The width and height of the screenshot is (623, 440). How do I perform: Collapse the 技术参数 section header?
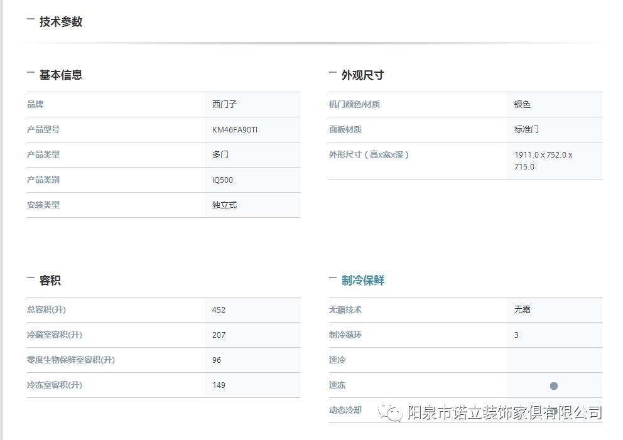pos(55,21)
